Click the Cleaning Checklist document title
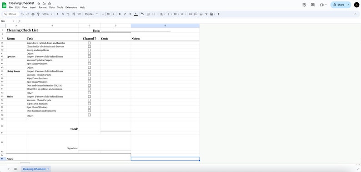This screenshot has width=361, height=172. pos(21,3)
